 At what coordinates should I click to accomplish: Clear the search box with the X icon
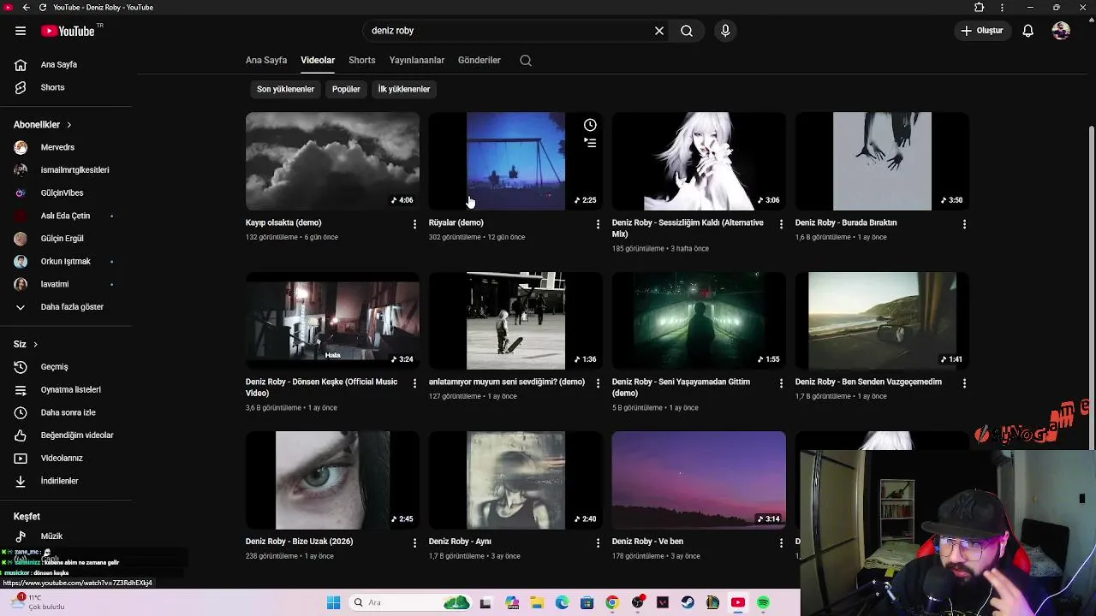pyautogui.click(x=659, y=31)
